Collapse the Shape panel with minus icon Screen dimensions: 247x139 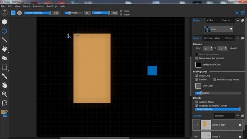point(238,20)
